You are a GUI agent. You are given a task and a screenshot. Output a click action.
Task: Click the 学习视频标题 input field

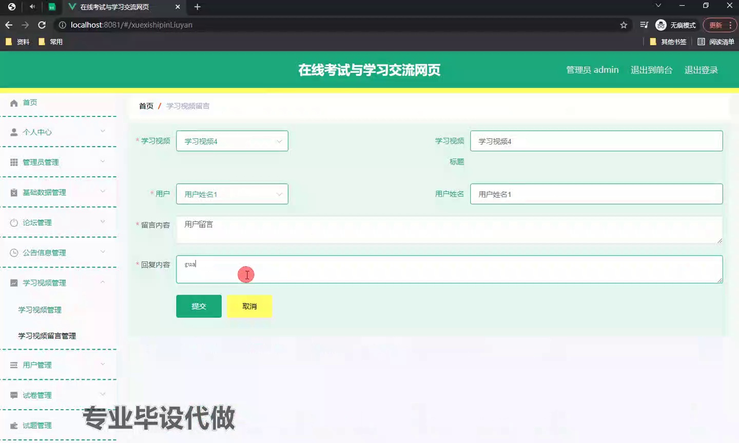click(x=596, y=141)
